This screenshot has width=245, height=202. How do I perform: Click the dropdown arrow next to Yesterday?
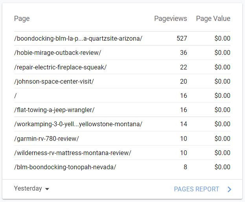(x=47, y=189)
